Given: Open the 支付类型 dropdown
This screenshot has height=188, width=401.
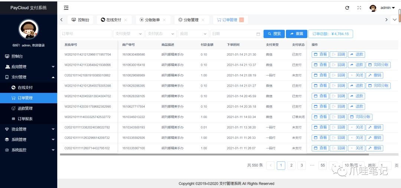Looking at the screenshot, I should click(x=128, y=34).
